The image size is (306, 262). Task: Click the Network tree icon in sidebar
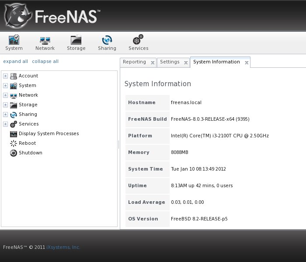pyautogui.click(x=14, y=96)
